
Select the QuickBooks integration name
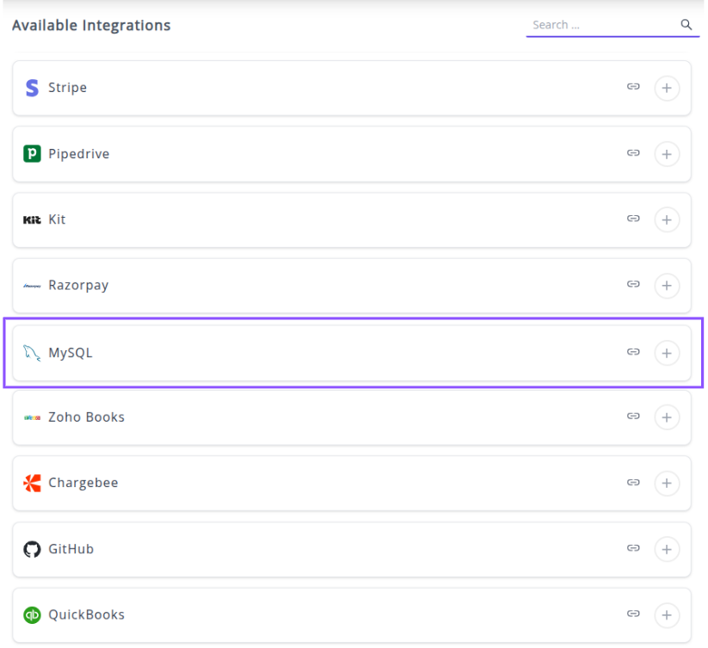click(86, 614)
